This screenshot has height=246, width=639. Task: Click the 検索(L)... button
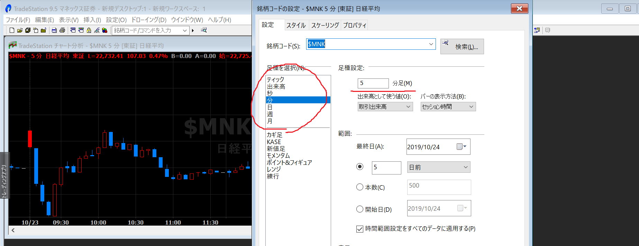(x=462, y=46)
